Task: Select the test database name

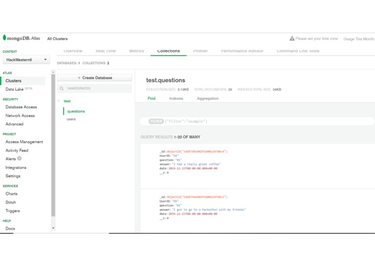Action: (67, 101)
